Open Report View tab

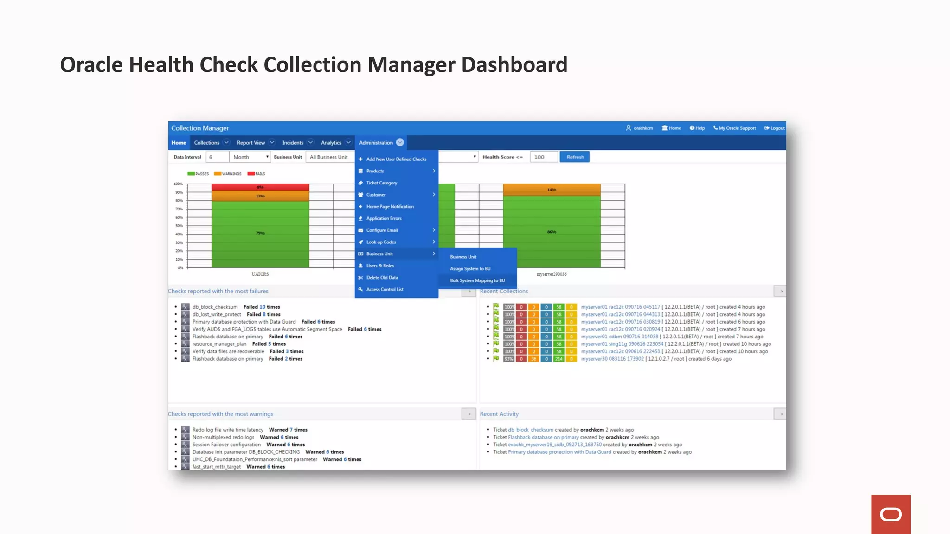[251, 142]
